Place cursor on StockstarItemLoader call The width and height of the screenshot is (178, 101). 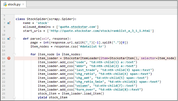pos(81,58)
